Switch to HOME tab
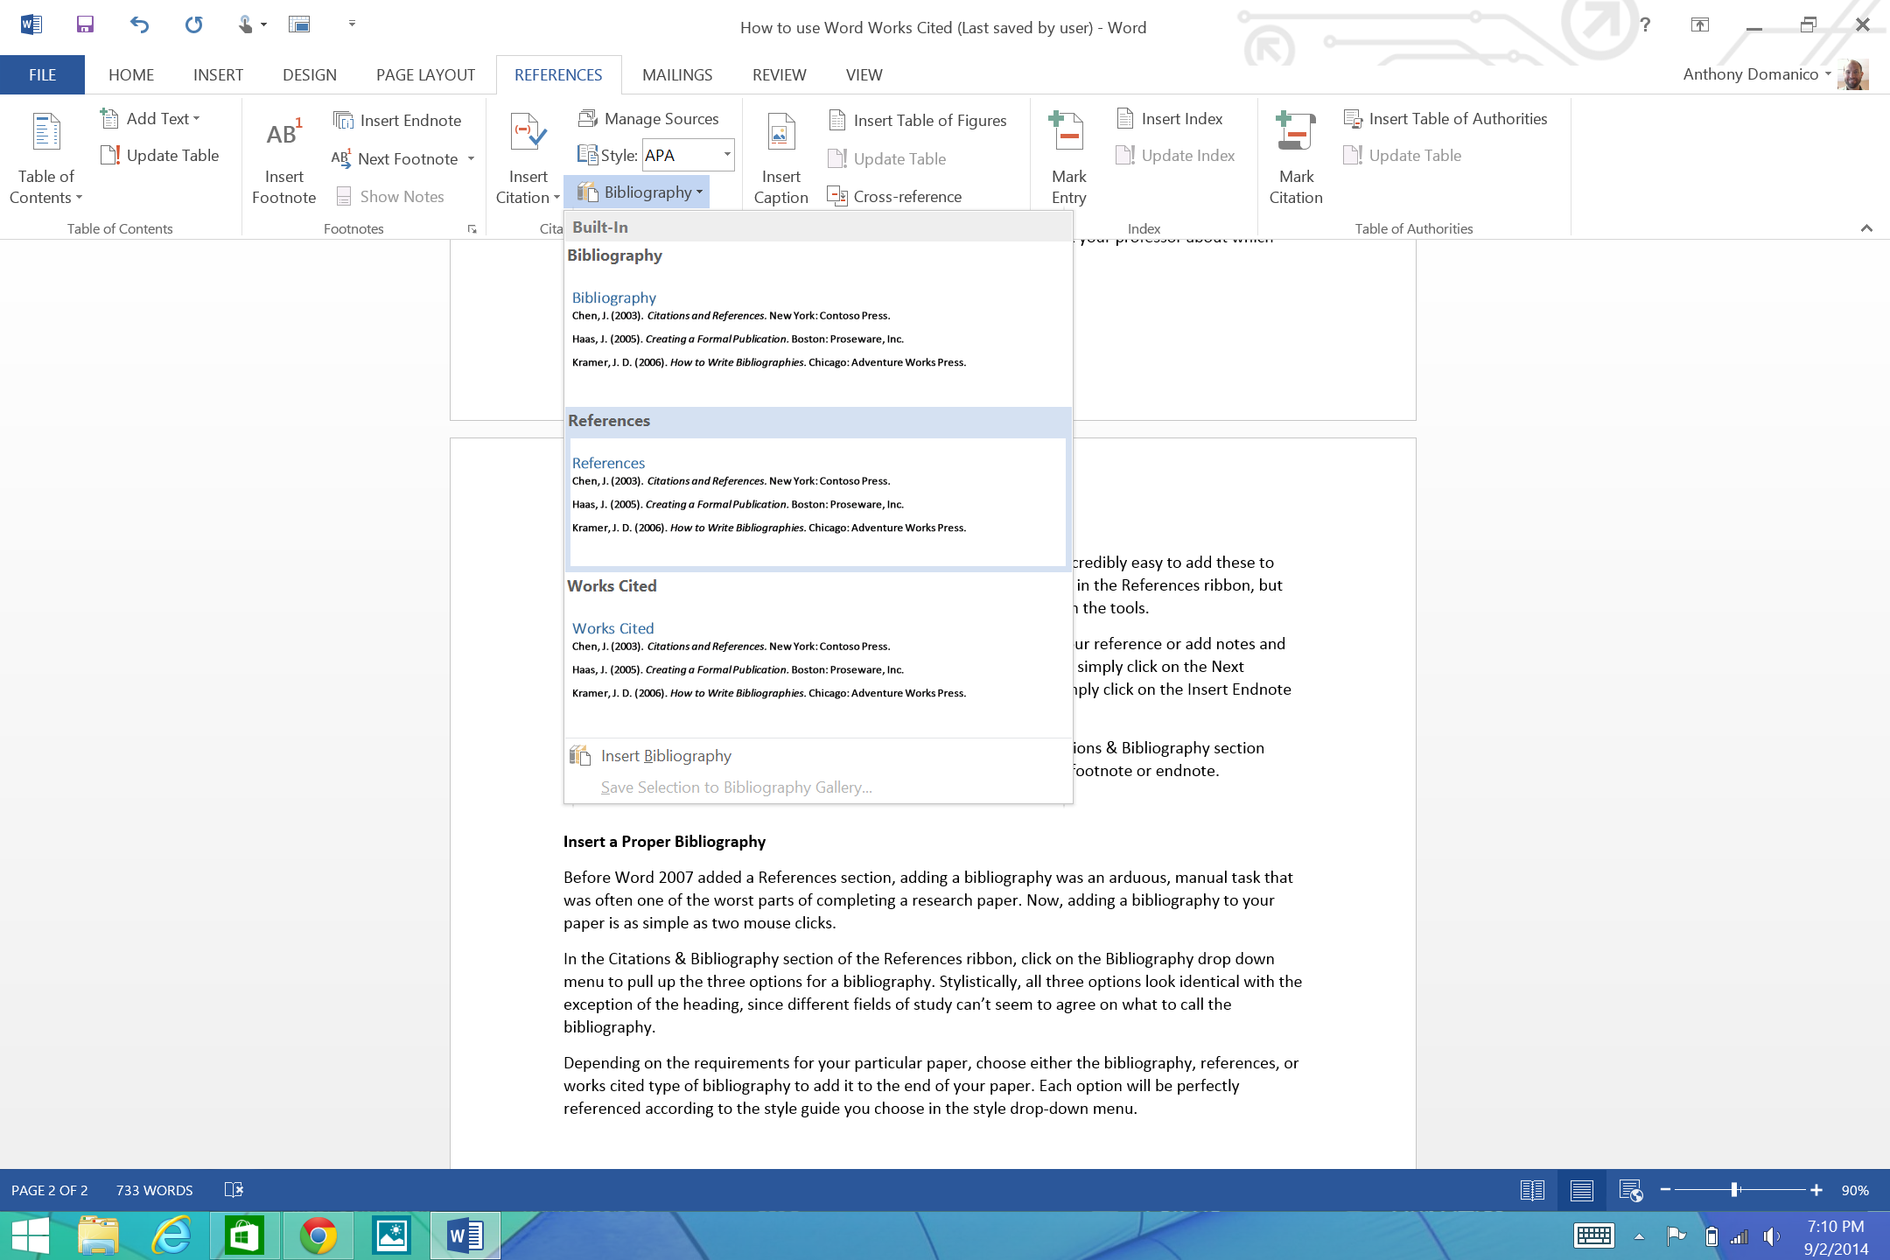The height and width of the screenshot is (1260, 1890). pos(131,74)
